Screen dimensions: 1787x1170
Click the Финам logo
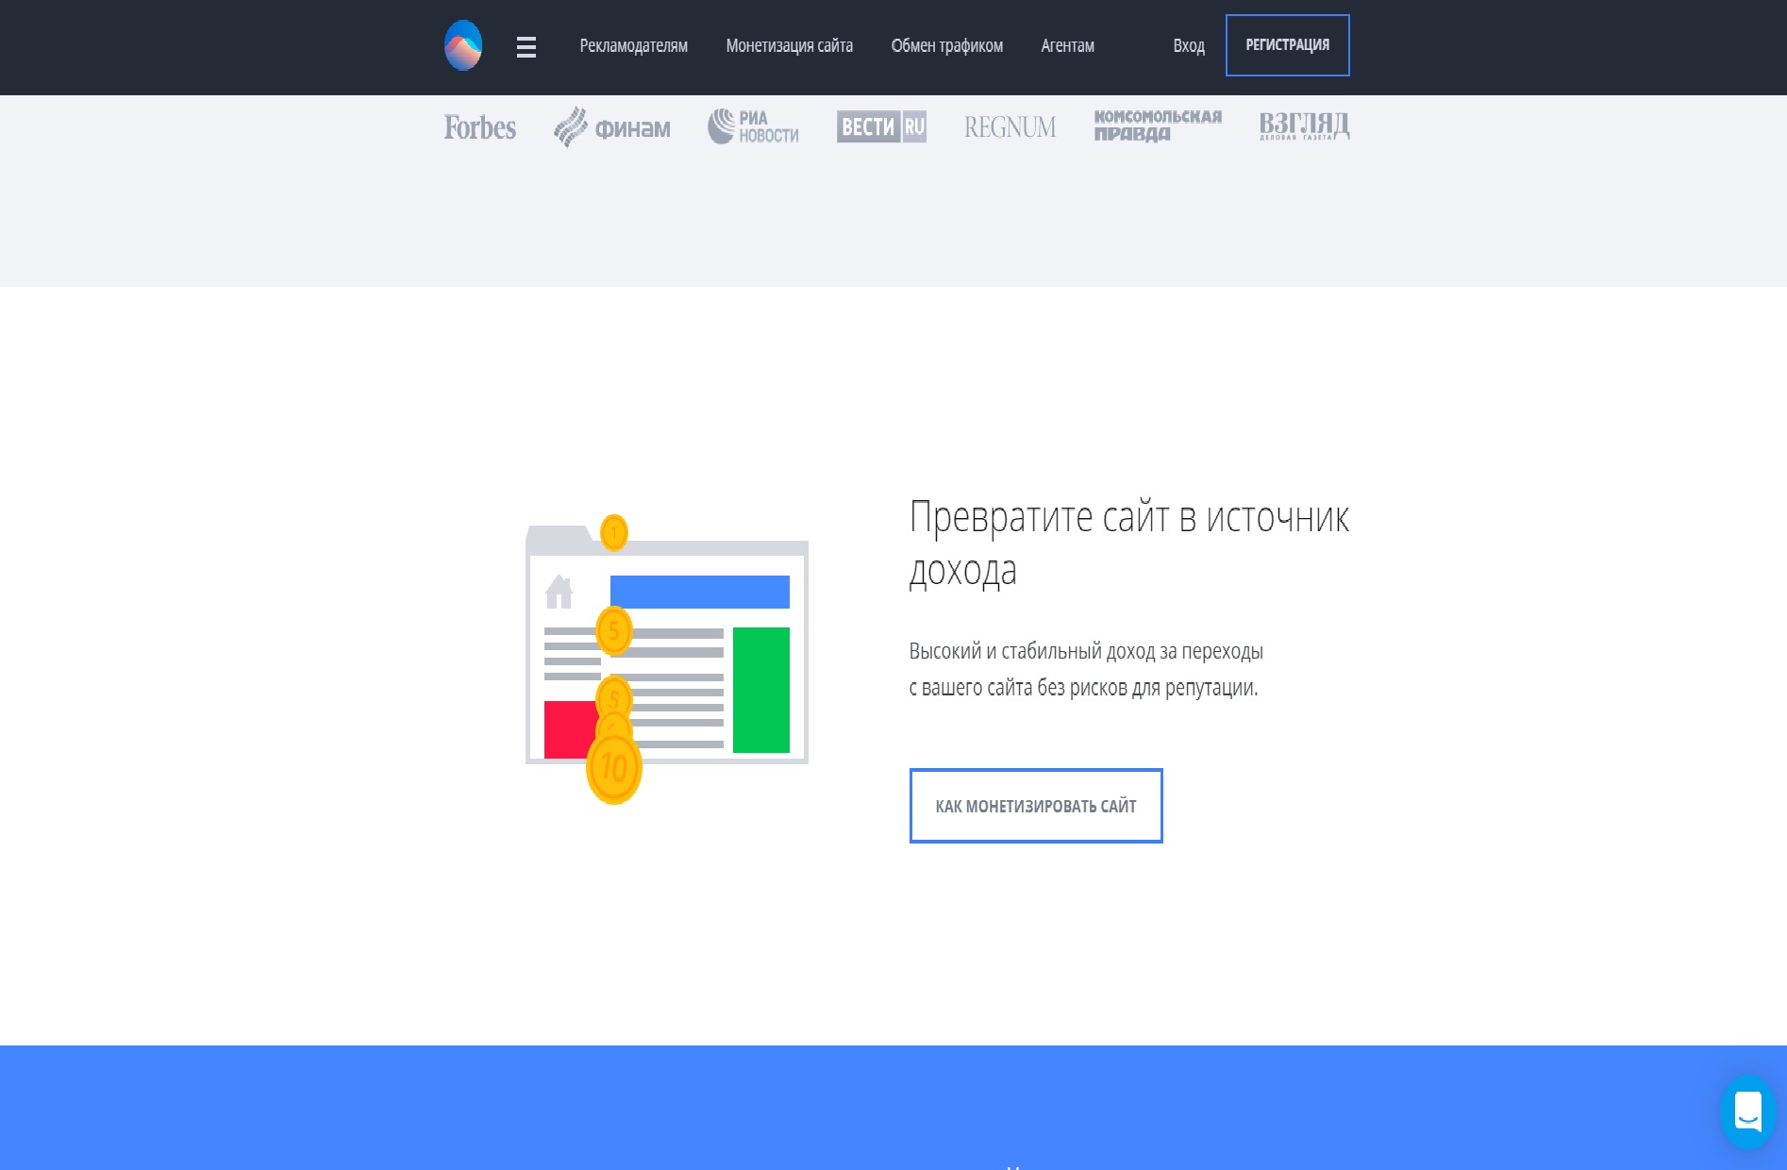pos(612,127)
